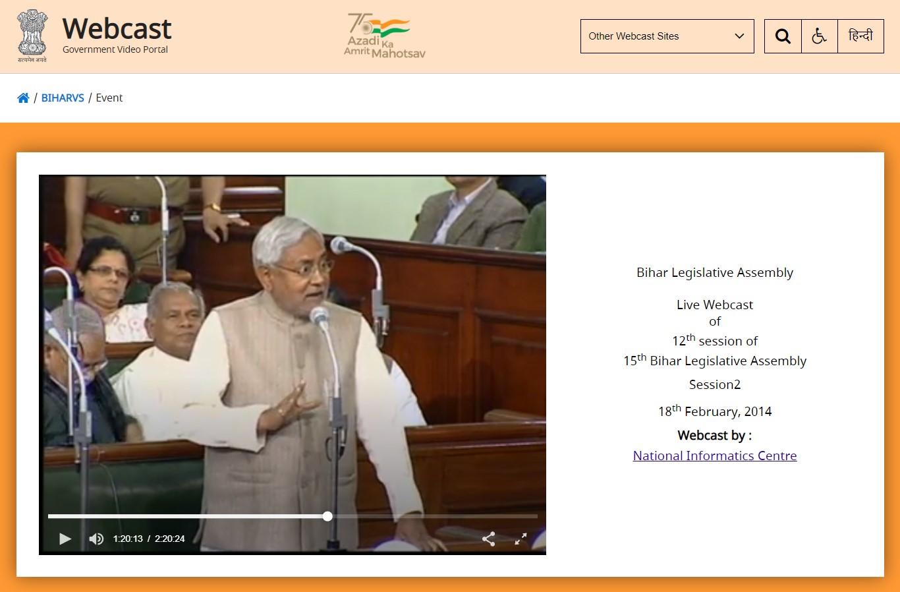
Task: Go to home via breadcrumb house icon
Action: pos(23,98)
